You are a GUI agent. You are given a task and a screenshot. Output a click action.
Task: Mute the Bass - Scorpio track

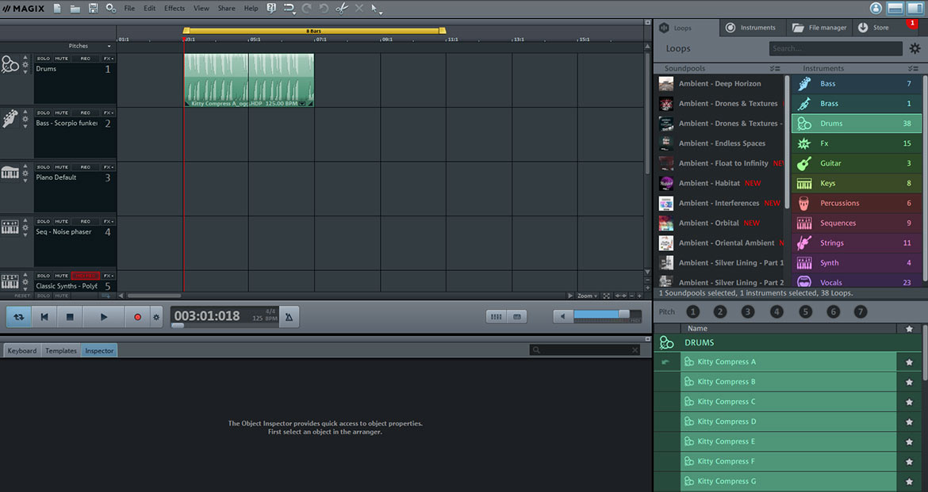[x=60, y=112]
